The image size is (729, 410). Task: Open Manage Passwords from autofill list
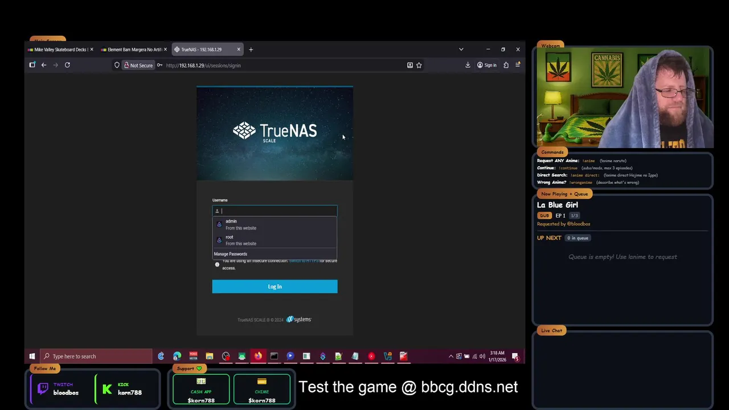tap(231, 254)
